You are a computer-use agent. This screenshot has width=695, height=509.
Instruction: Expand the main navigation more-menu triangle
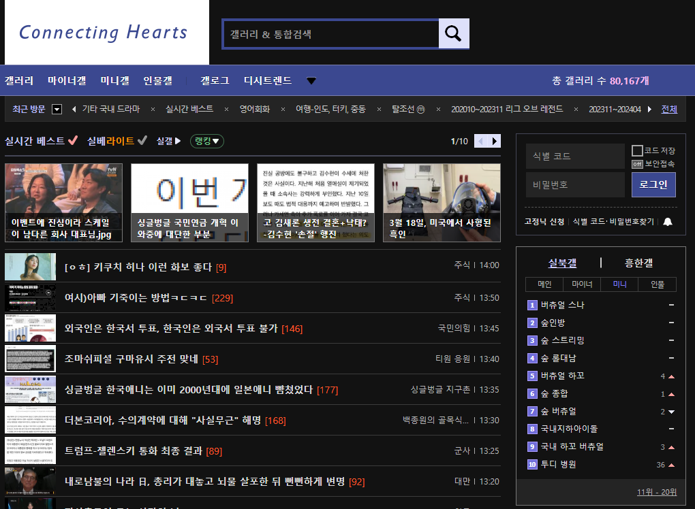(311, 81)
